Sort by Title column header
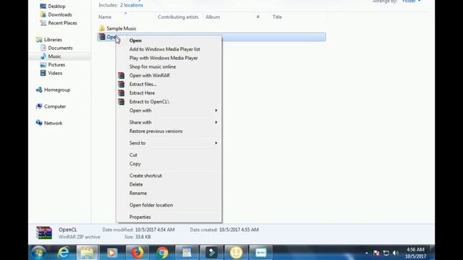 click(277, 17)
